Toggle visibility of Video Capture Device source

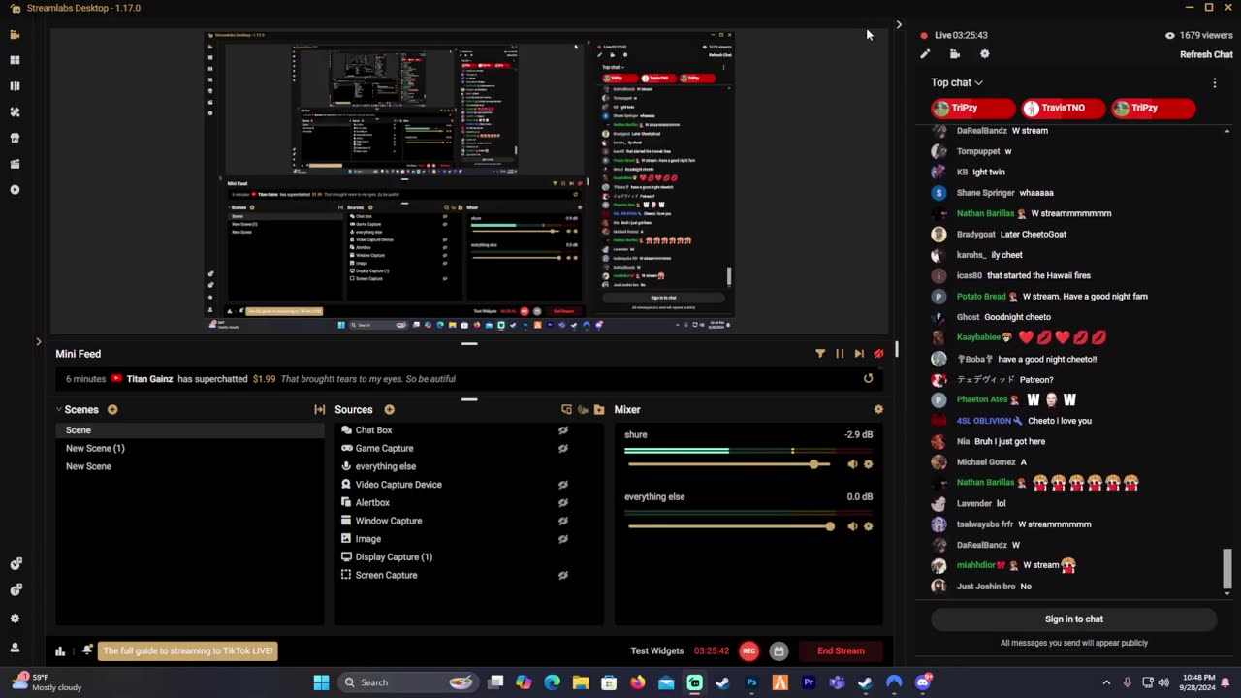[562, 485]
